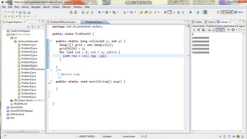Collapse the solve method fold marker
This screenshot has height=139, width=247.
coord(51,41)
